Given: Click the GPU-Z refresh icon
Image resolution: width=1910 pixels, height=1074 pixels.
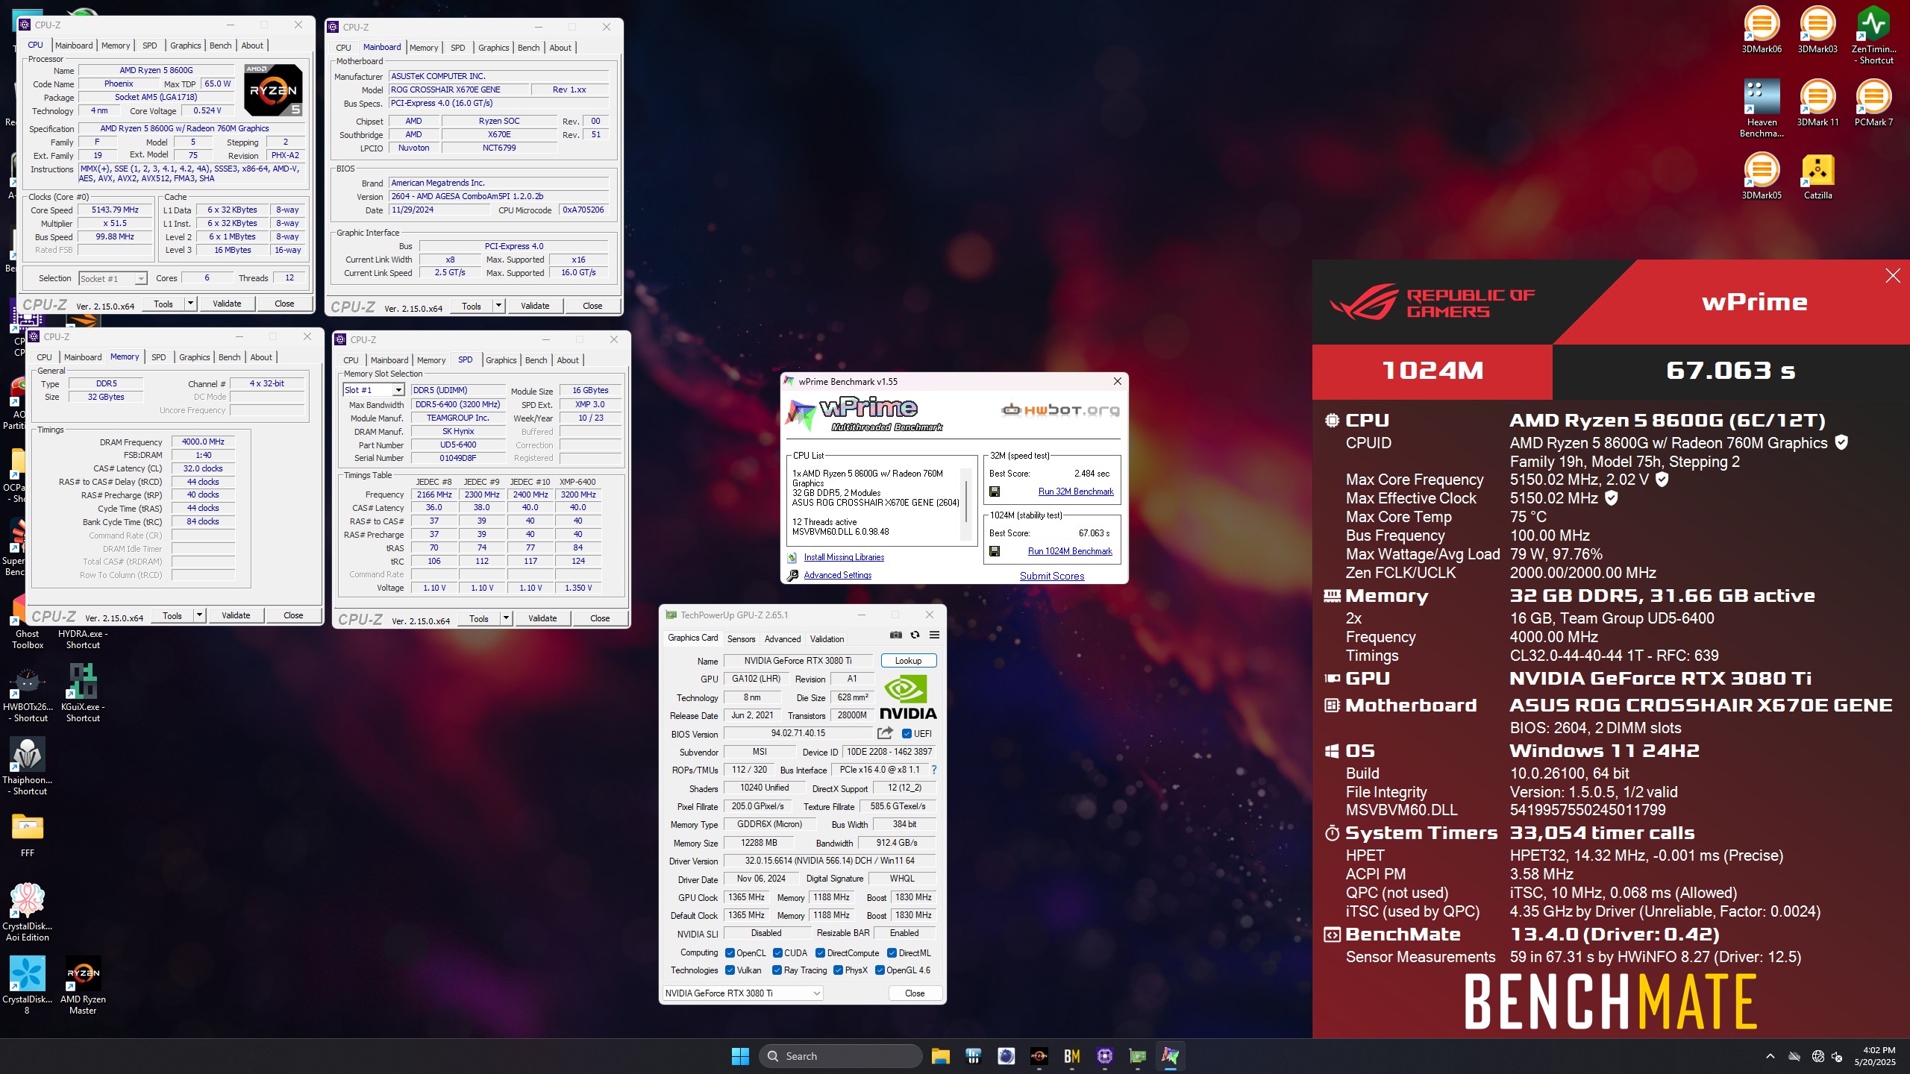Looking at the screenshot, I should (915, 635).
